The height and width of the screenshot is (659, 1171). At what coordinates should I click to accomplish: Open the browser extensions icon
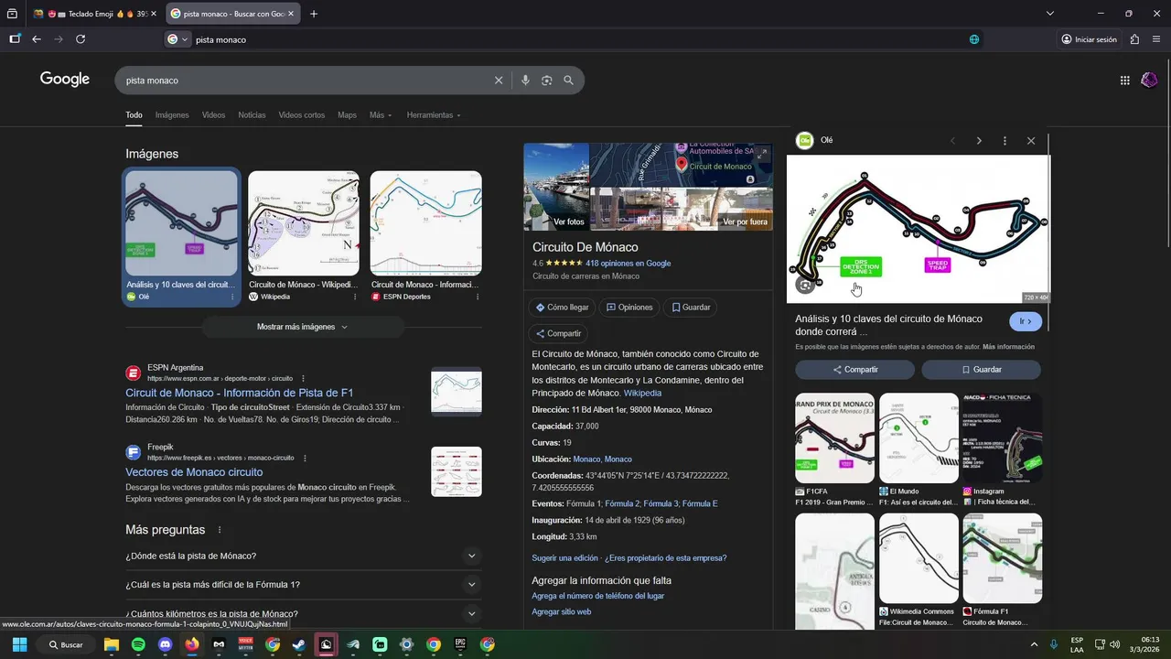[1134, 39]
